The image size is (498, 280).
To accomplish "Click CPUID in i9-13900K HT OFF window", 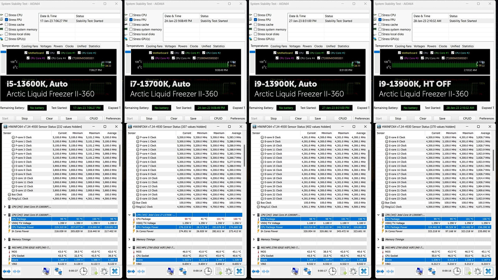I will pos(467,119).
